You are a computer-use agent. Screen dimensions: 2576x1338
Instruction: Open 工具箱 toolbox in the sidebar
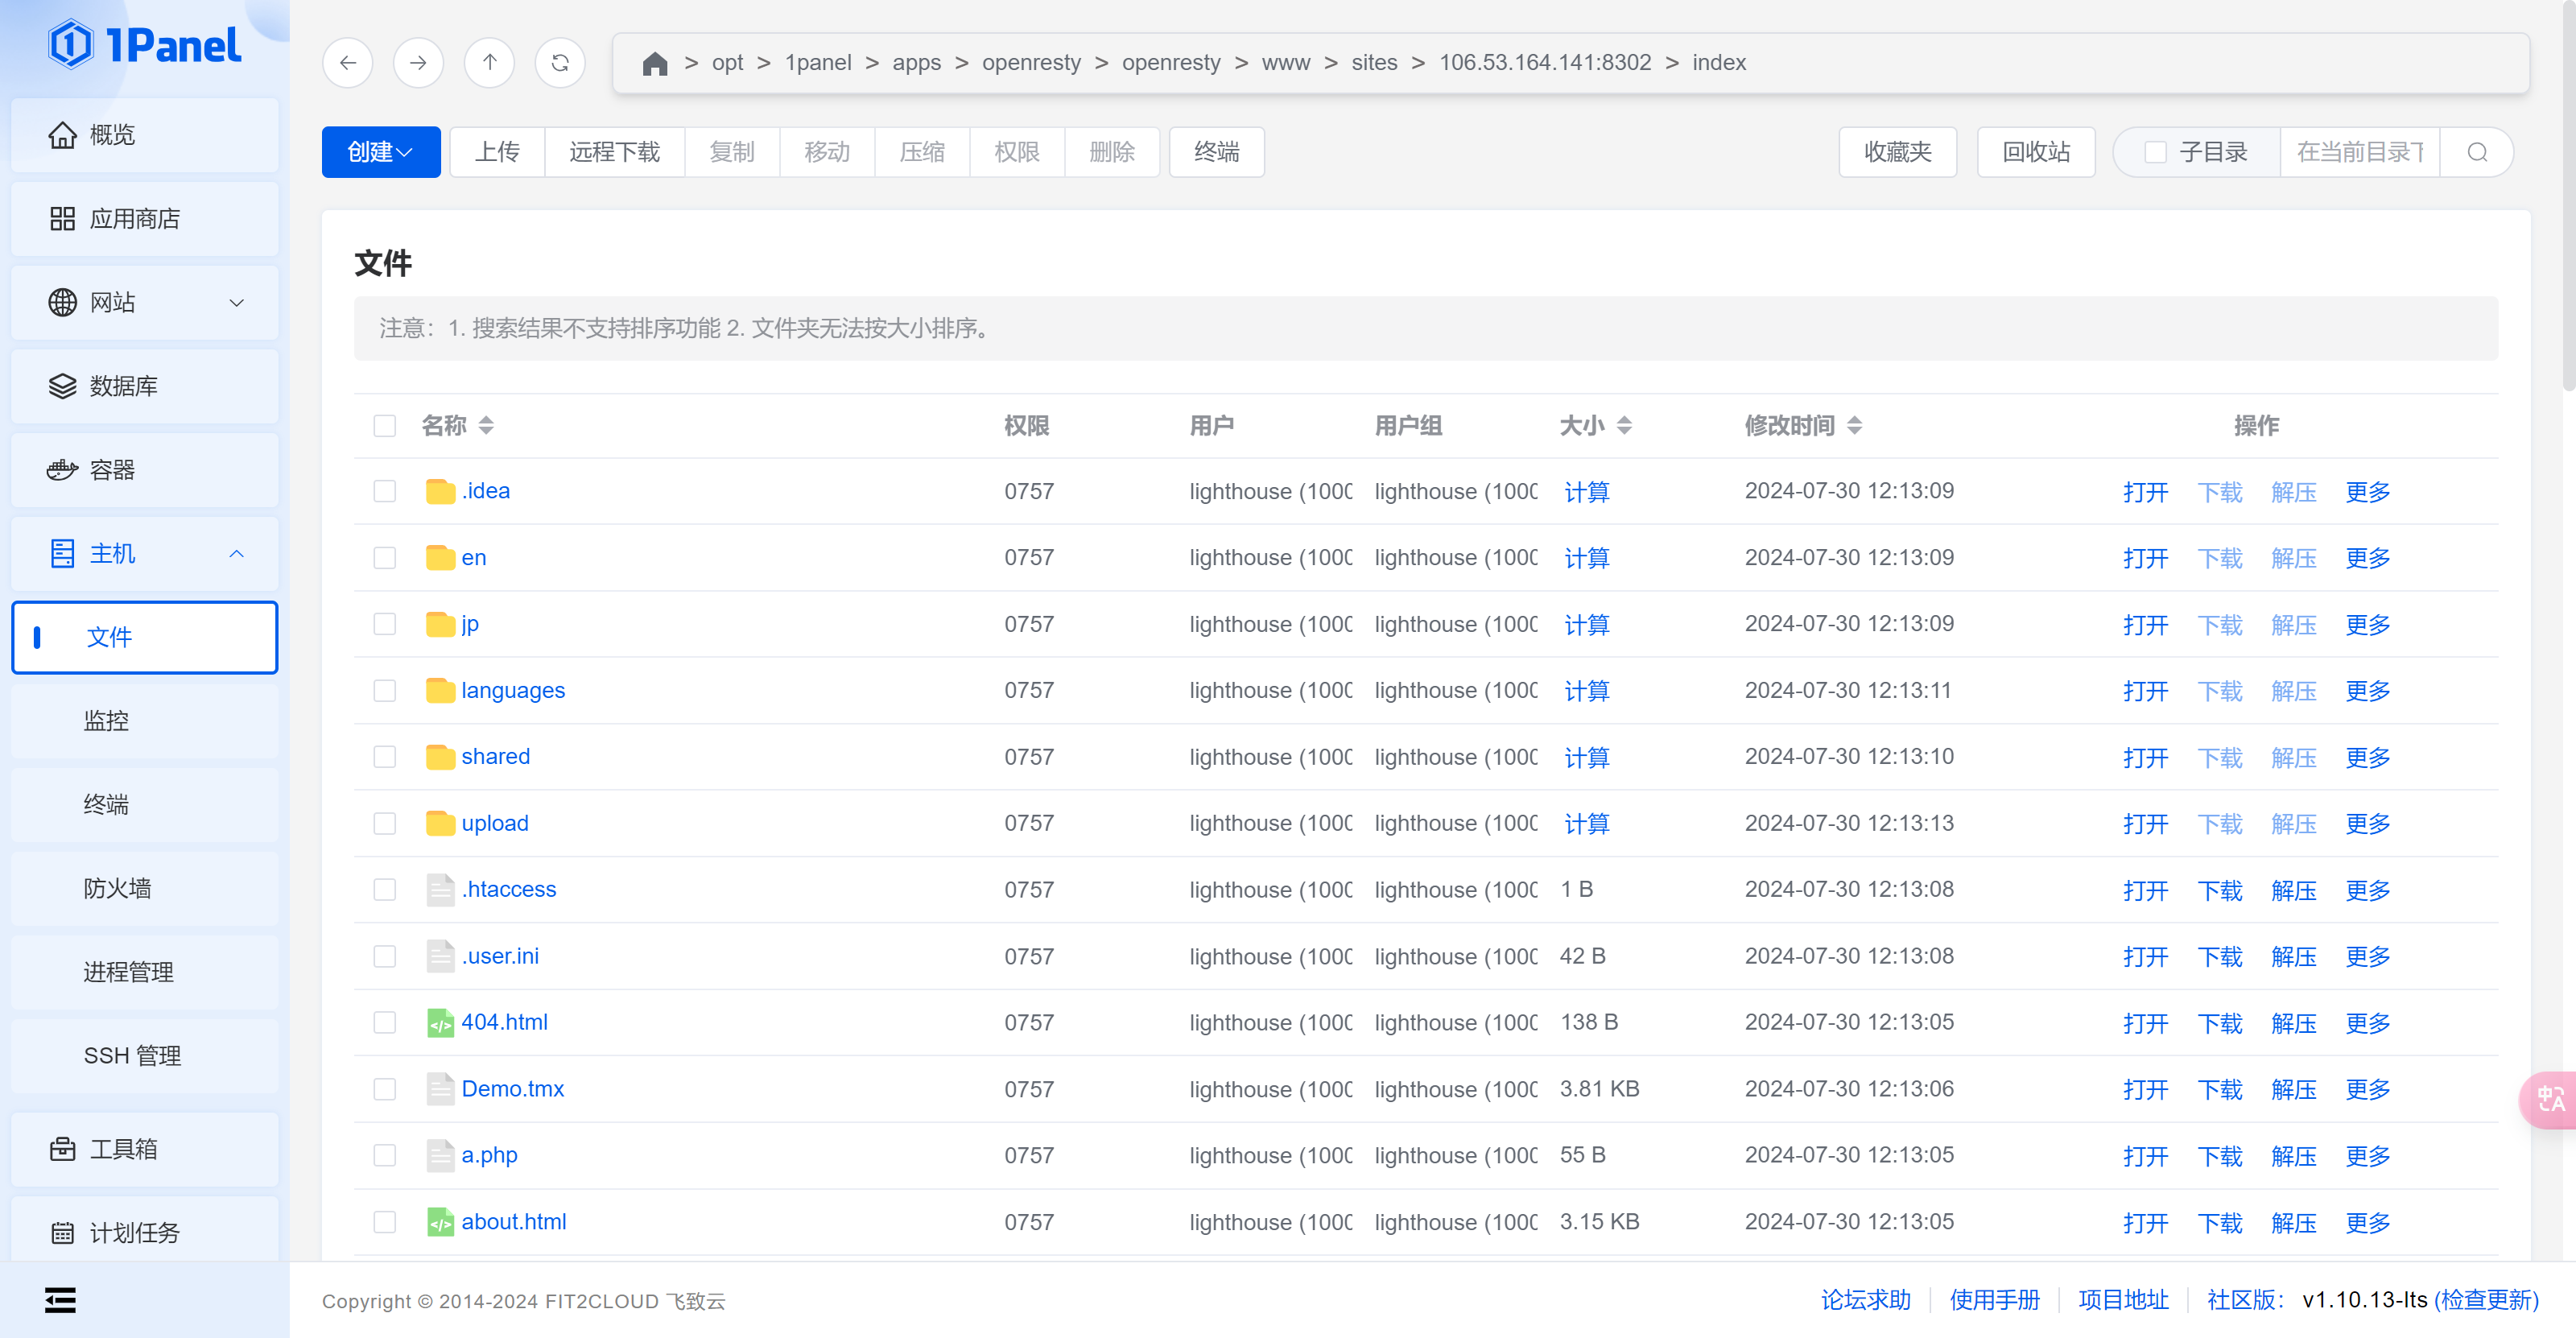145,1149
